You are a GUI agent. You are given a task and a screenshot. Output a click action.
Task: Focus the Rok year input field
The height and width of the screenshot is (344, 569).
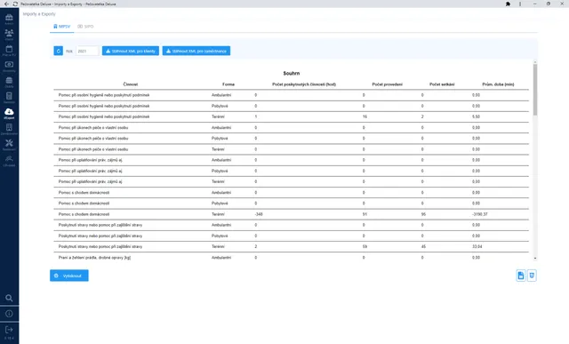[x=87, y=51]
